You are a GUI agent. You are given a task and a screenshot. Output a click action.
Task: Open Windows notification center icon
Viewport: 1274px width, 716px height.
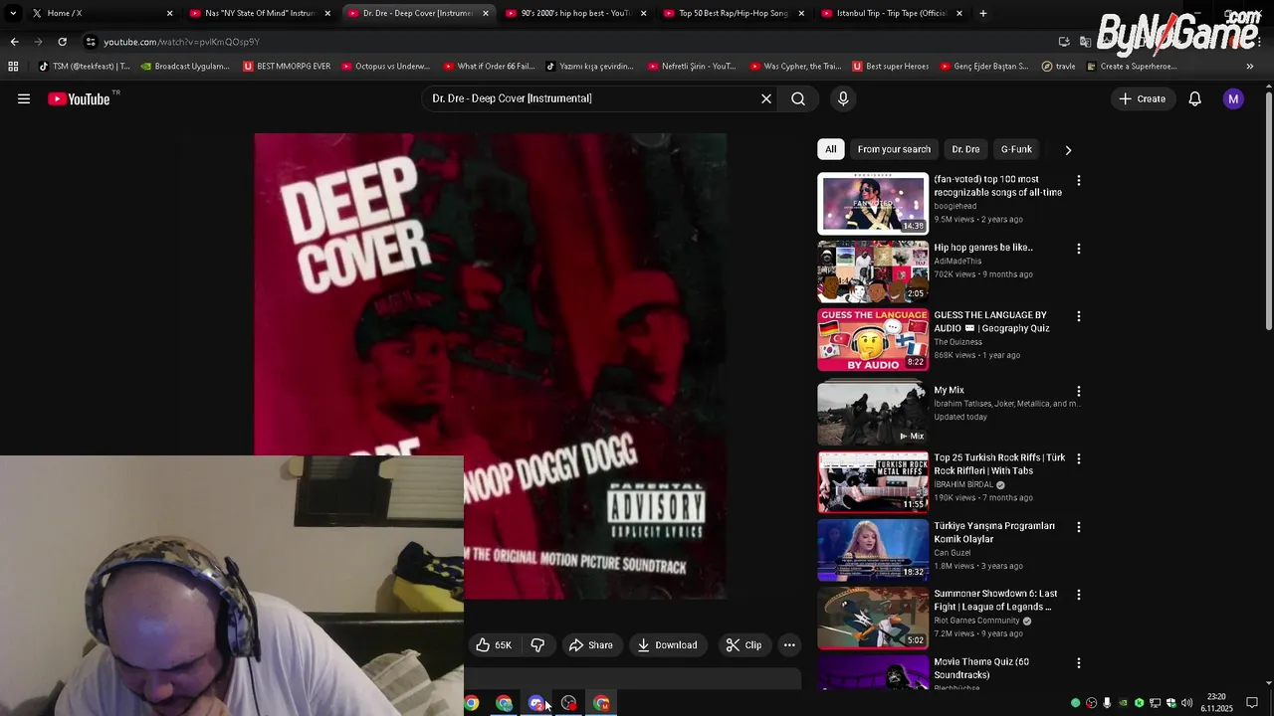(1252, 703)
